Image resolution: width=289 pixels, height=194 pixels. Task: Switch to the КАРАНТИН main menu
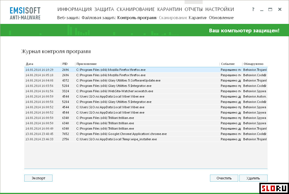pyautogui.click(x=170, y=9)
